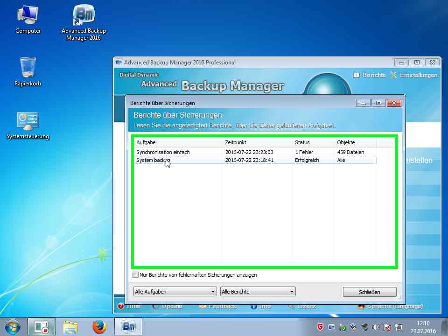Close the 'Berichte über Sicherungen' dialog
Screen dimensions: 448x336
394,103
